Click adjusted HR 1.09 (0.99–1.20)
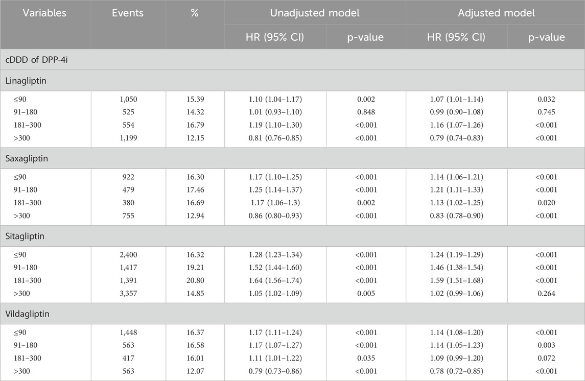This screenshot has width=585, height=381. click(457, 359)
